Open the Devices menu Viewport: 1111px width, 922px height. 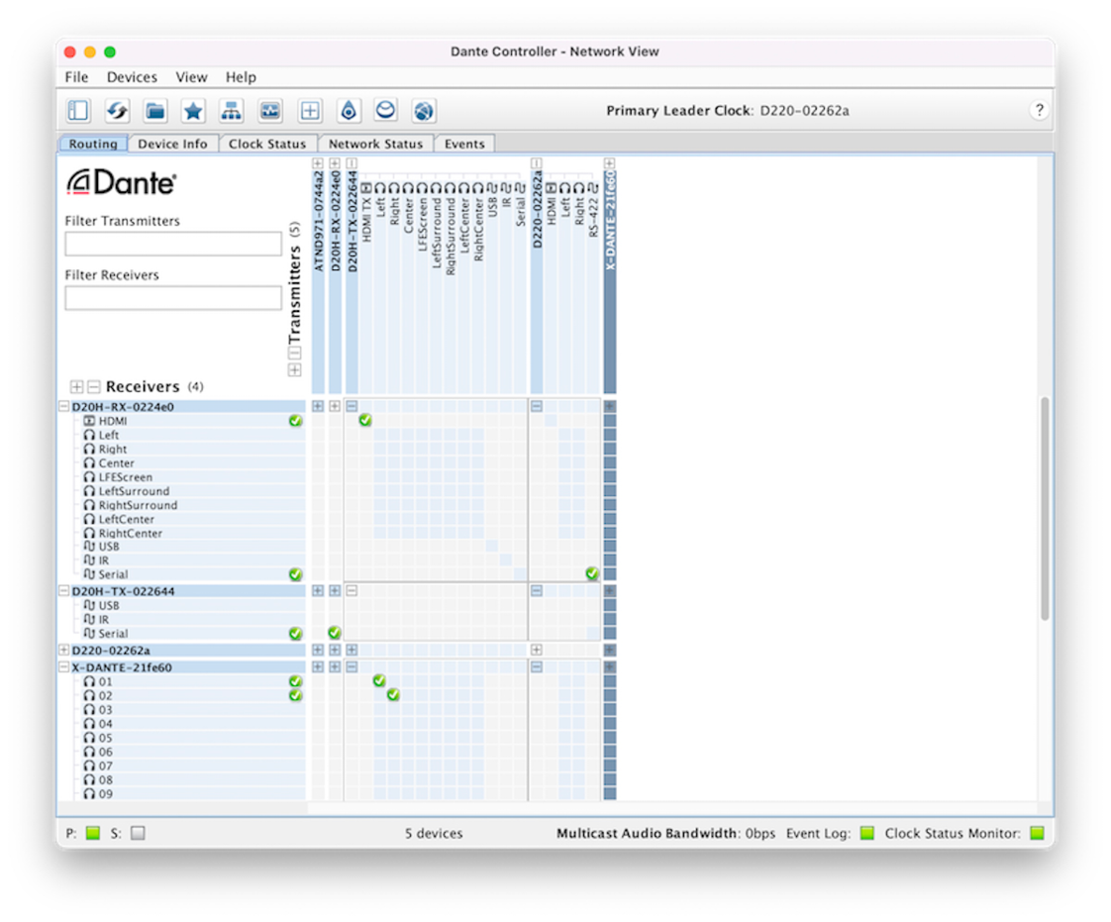point(132,77)
